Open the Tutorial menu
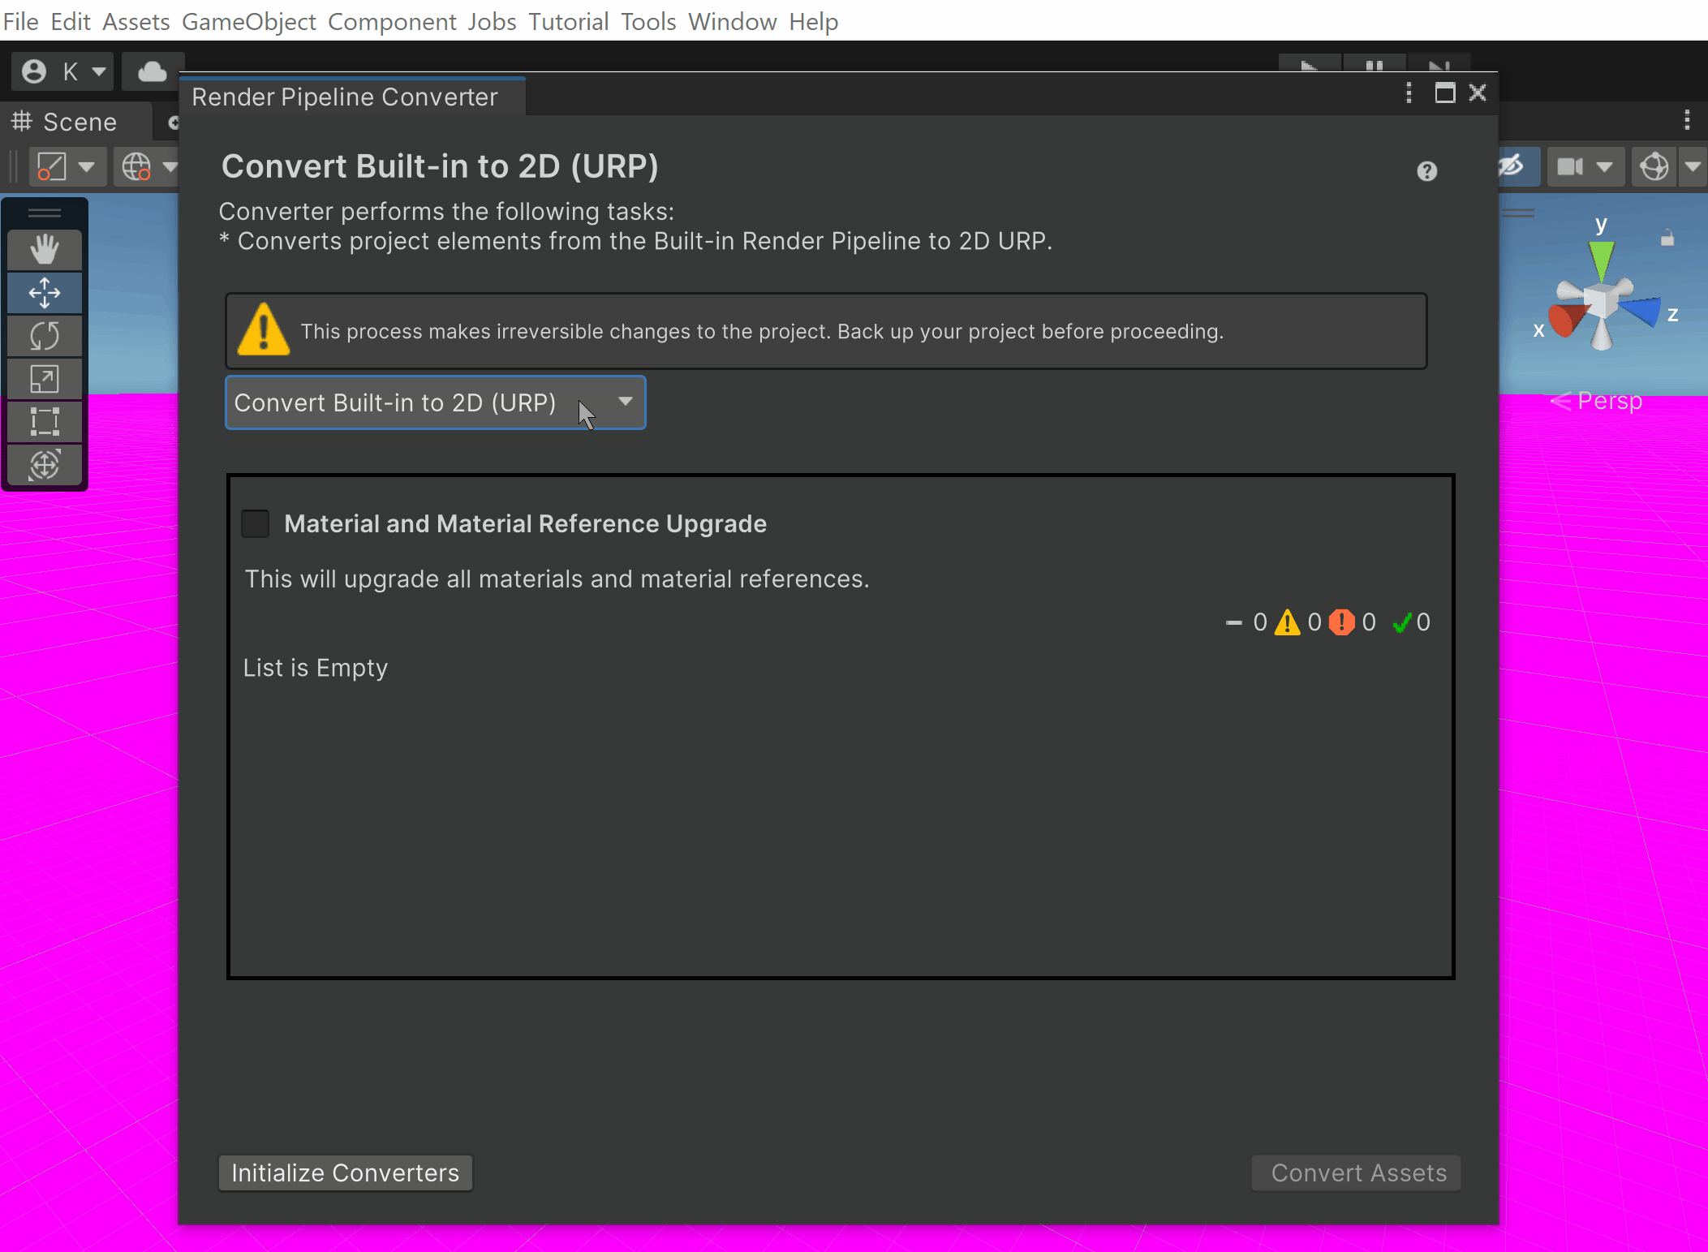The width and height of the screenshot is (1708, 1252). pos(568,21)
